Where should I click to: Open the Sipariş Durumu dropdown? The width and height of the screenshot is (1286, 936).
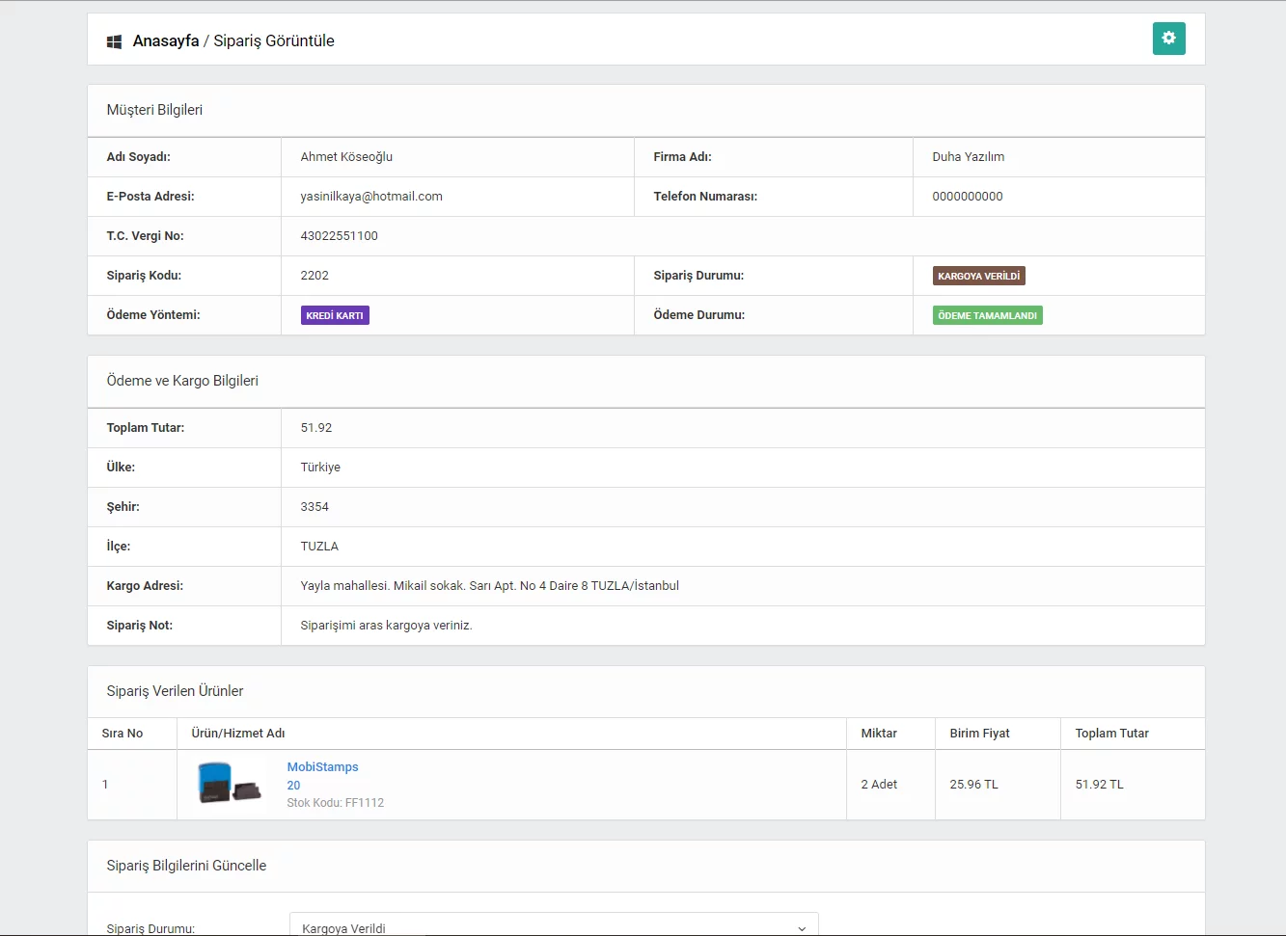pos(553,927)
